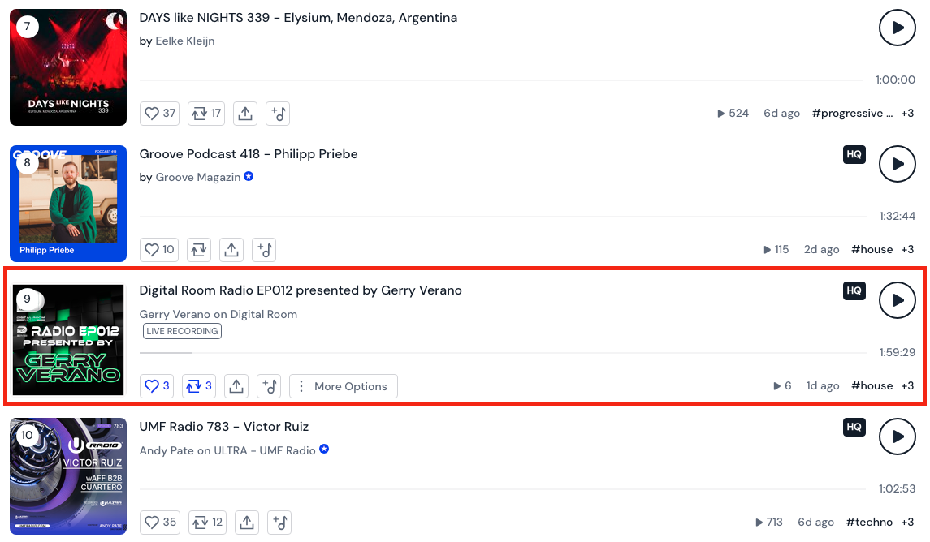Click the 1:59:29 duration text
This screenshot has height=542, width=930.
point(898,352)
